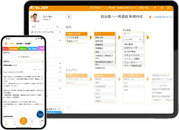Image resolution: width=179 pixels, height=130 pixels.
Task: Tap the Wi-Fi icon in the phone status bar
Action: (x=39, y=39)
